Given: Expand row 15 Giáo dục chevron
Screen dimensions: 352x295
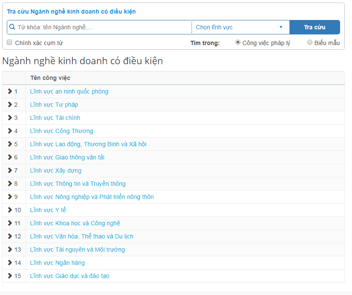Looking at the screenshot, I should 10,276.
